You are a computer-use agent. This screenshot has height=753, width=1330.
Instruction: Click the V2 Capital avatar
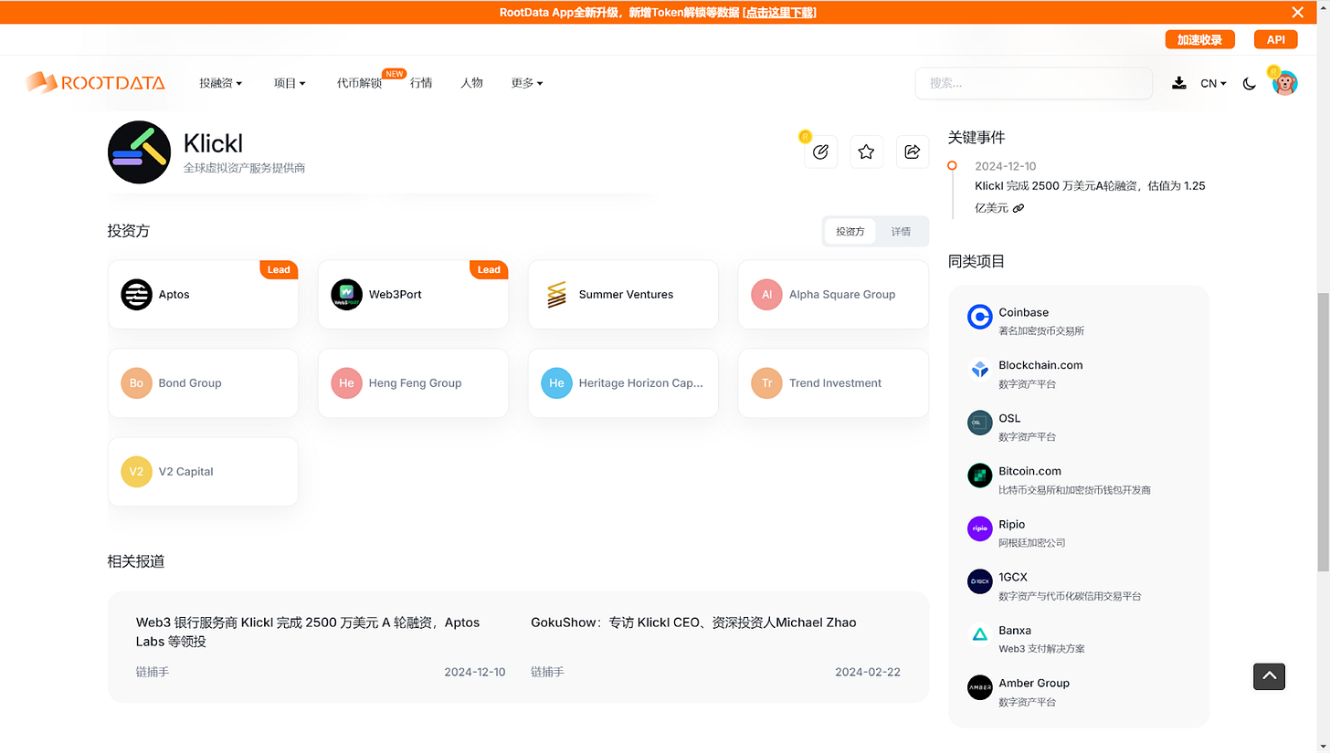[x=136, y=471]
